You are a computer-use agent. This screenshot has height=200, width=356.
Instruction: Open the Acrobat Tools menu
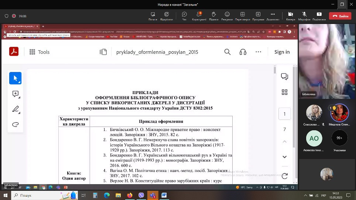(39, 52)
